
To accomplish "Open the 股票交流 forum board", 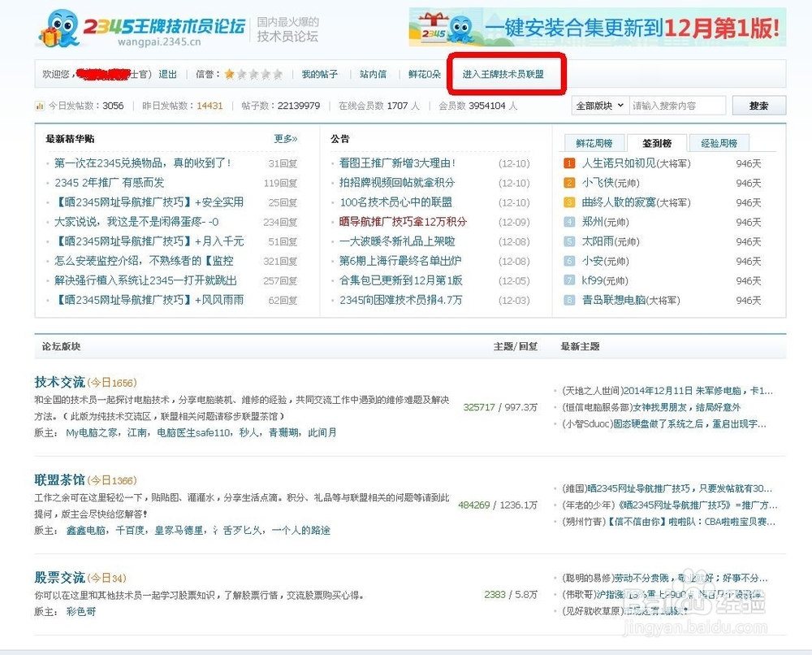I will tap(59, 577).
